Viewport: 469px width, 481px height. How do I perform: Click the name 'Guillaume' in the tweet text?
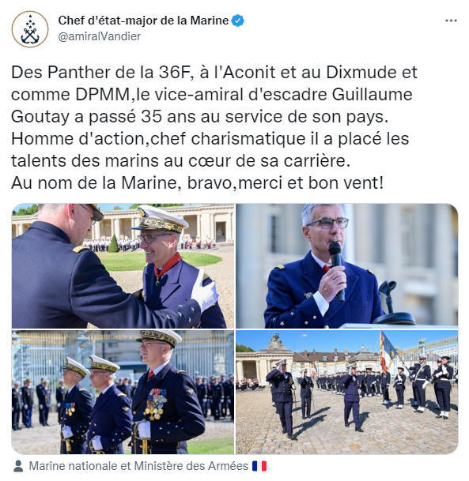click(372, 94)
